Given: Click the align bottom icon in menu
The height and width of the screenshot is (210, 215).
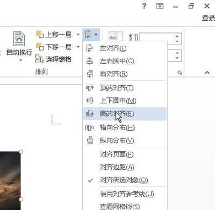Looking at the screenshot, I should (90, 114).
